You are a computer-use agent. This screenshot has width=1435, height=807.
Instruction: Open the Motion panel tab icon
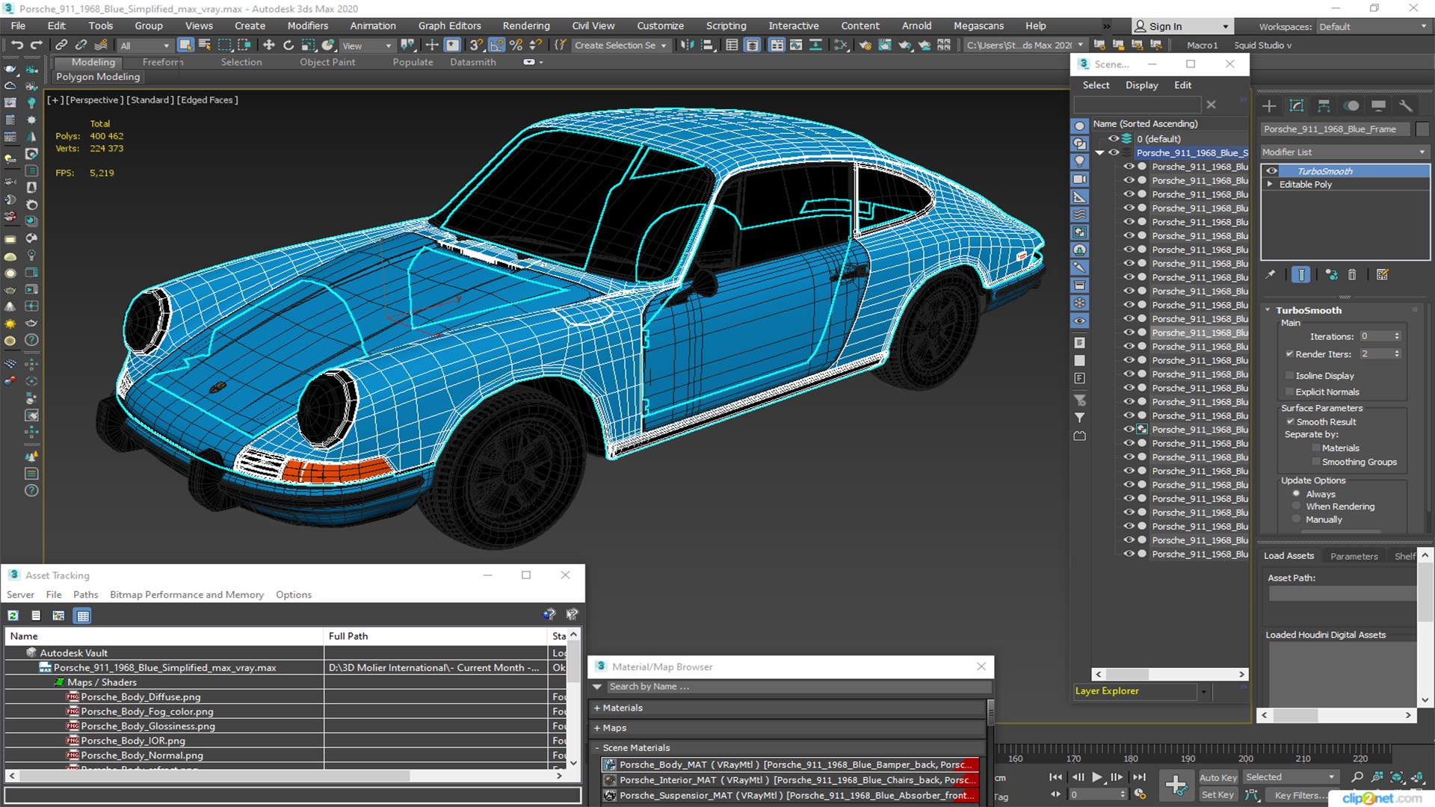[x=1351, y=106]
